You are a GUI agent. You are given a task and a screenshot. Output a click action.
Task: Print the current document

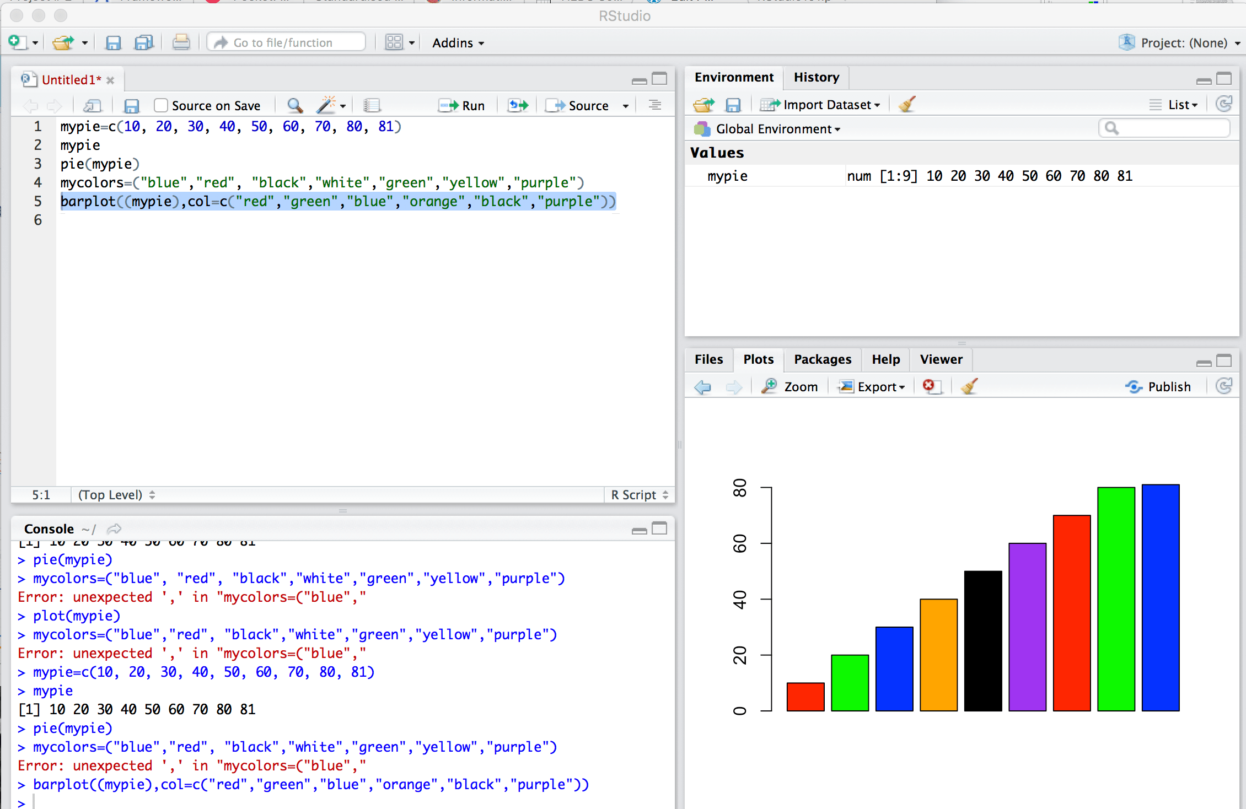point(181,42)
